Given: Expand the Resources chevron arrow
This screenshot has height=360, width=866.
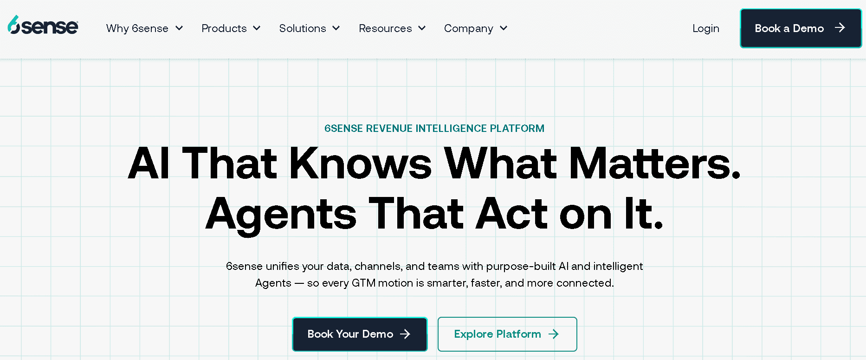Looking at the screenshot, I should click(422, 28).
